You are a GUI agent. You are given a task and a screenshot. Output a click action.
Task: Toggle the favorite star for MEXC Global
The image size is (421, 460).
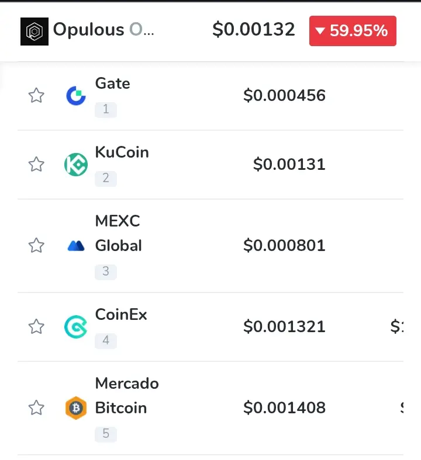coord(36,245)
